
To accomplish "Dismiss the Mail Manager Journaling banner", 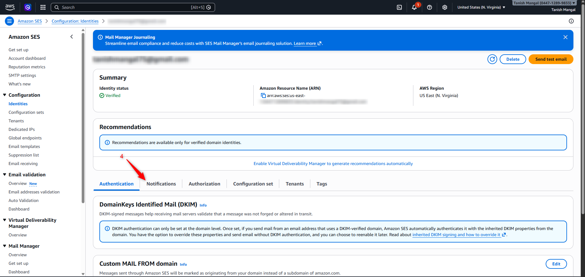I will (x=565, y=37).
